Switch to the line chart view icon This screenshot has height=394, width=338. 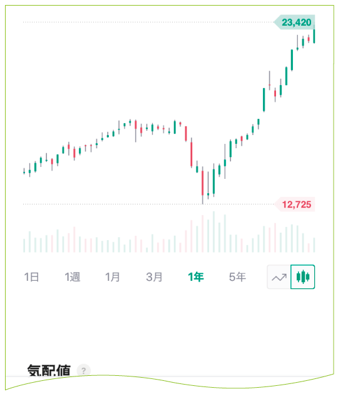(279, 277)
